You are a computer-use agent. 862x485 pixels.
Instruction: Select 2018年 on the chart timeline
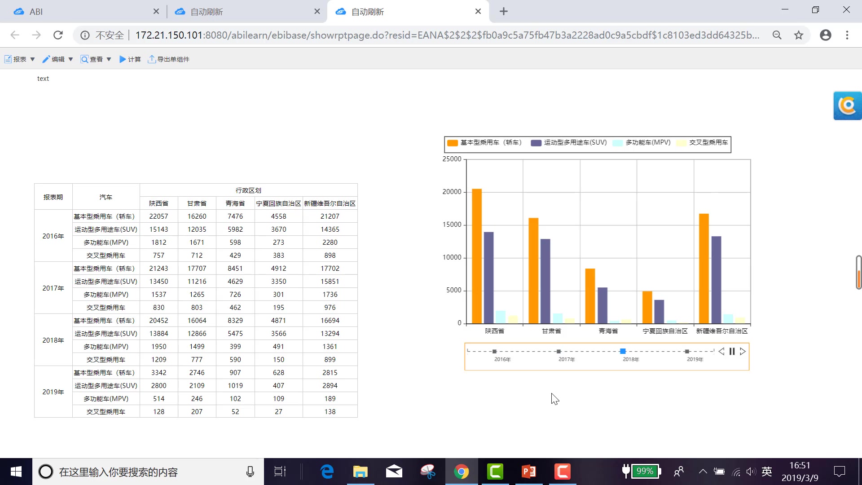623,352
